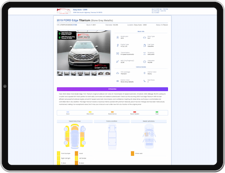This screenshot has height=173, width=225.
Task: Click the 'Status: In Recon' text
Action: pos(162,25)
